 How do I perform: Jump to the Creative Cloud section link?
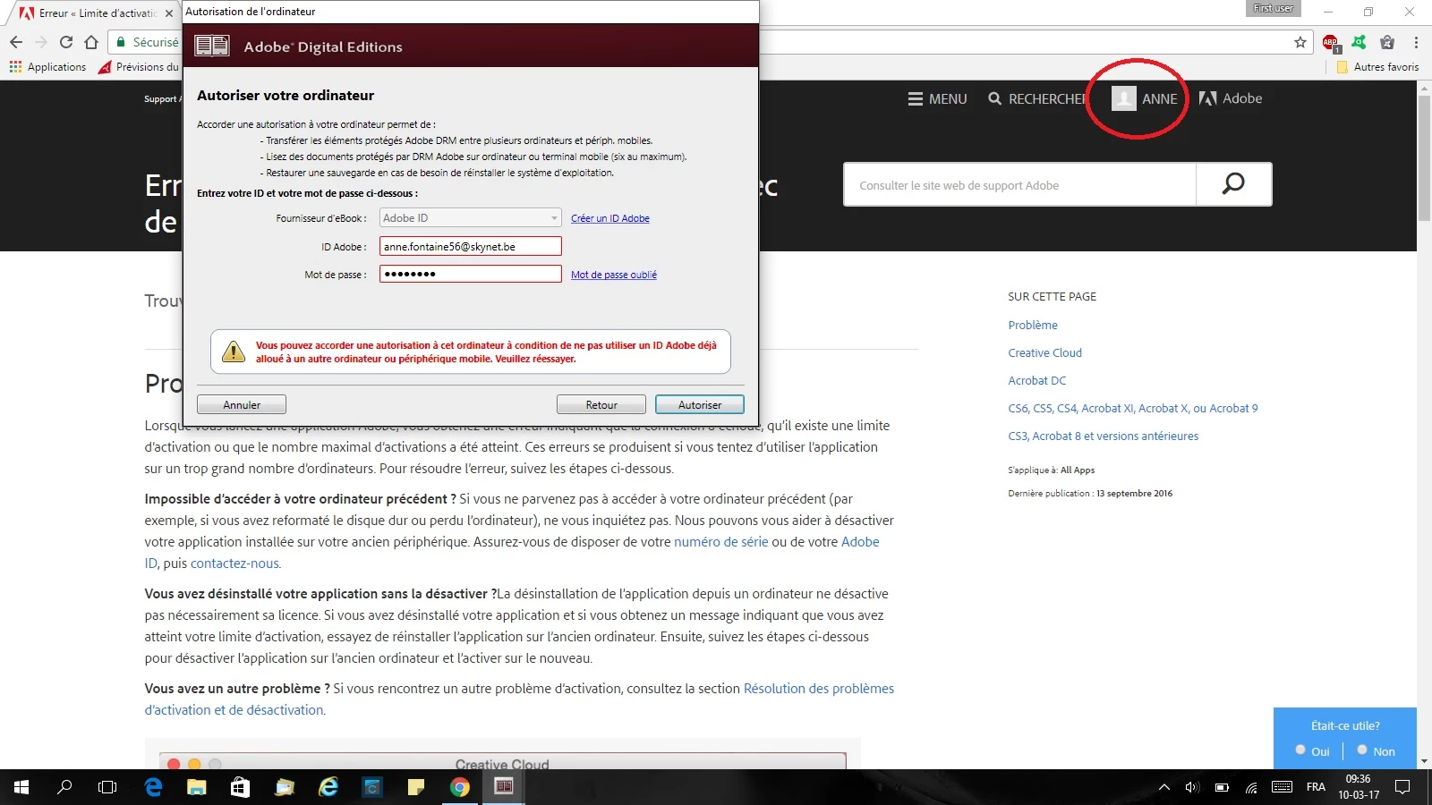pos(1044,352)
